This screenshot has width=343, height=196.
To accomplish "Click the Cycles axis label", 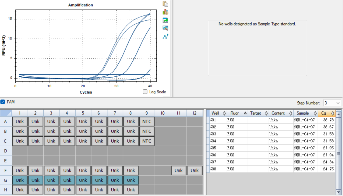I will [86, 92].
